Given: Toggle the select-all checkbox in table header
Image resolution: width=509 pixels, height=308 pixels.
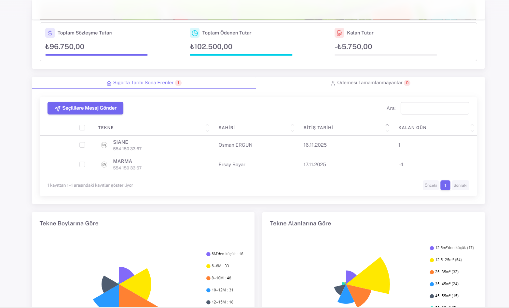Looking at the screenshot, I should coord(82,128).
